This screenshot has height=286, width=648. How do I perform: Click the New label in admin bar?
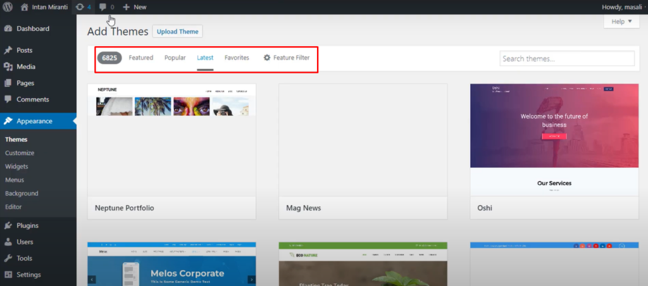140,7
